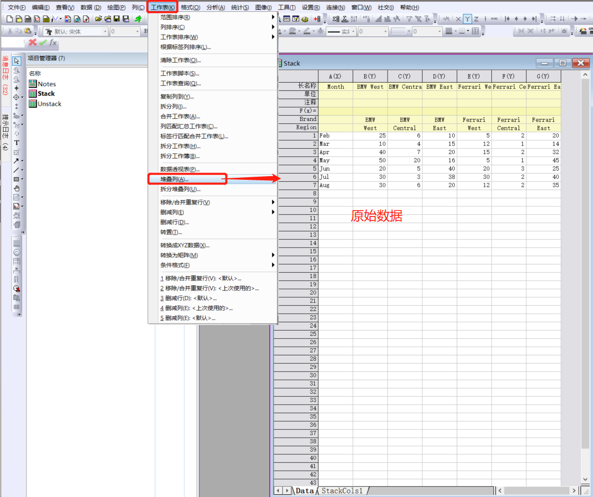Image resolution: width=593 pixels, height=497 pixels.
Task: Click the green running man icon
Action: click(x=138, y=19)
